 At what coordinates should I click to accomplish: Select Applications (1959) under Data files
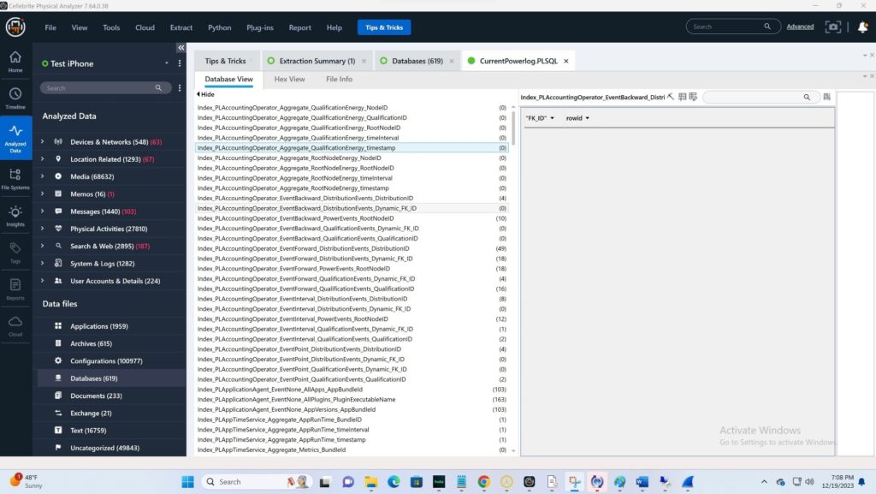pos(99,326)
